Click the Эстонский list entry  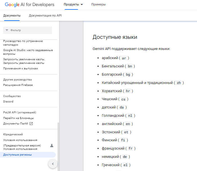tap(116, 132)
